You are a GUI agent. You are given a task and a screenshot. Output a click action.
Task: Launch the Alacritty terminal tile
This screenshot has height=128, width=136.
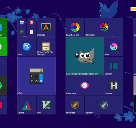tap(46, 27)
